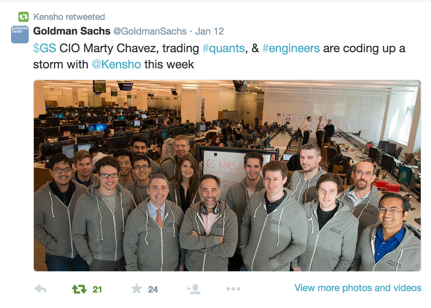Click the retweet count 21
Screen dimensions: 431x308
tap(97, 289)
